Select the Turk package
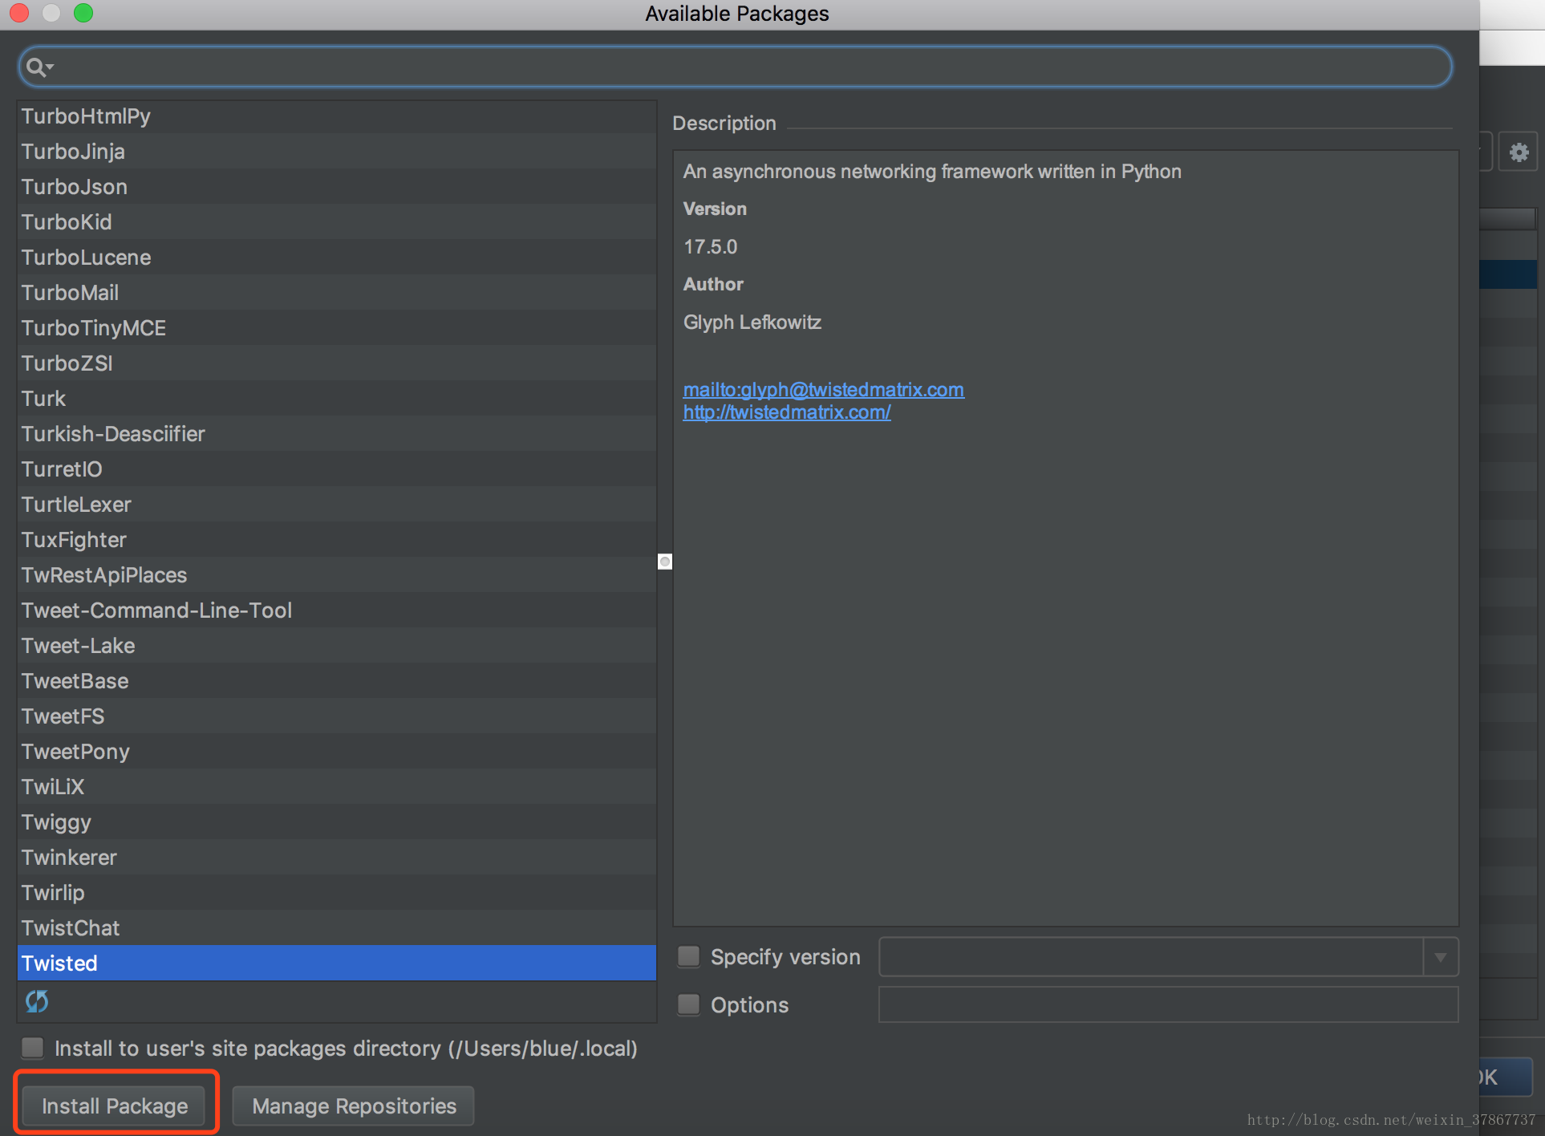Screen dimensions: 1545x1136 tap(337, 398)
